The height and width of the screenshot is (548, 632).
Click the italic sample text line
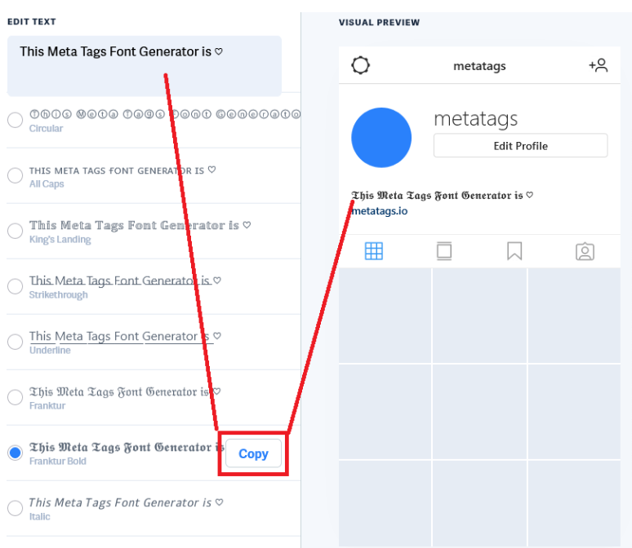click(126, 502)
